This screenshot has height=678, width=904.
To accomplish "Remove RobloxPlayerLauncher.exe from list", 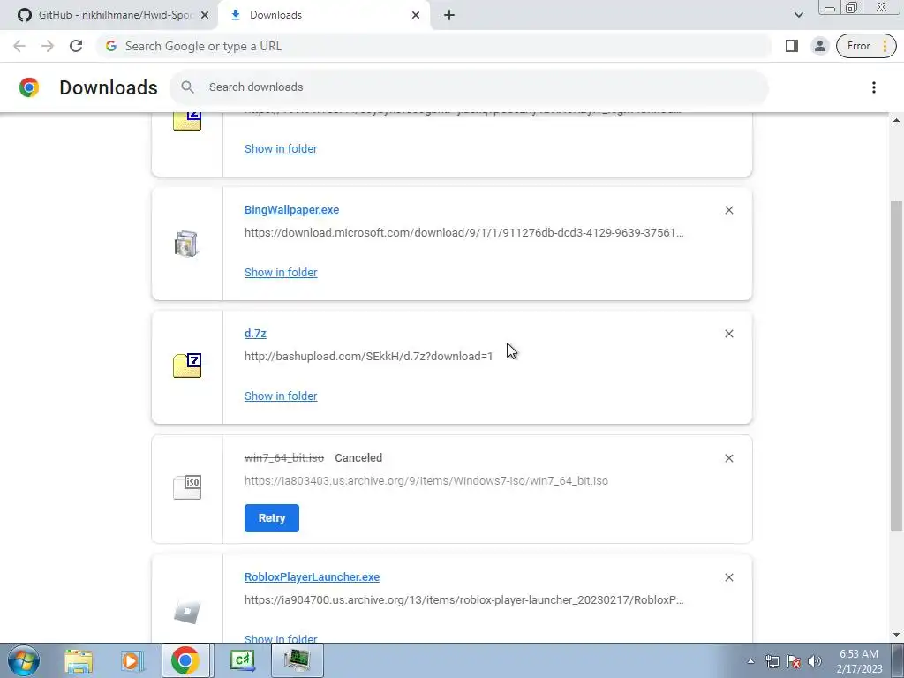I will point(728,577).
